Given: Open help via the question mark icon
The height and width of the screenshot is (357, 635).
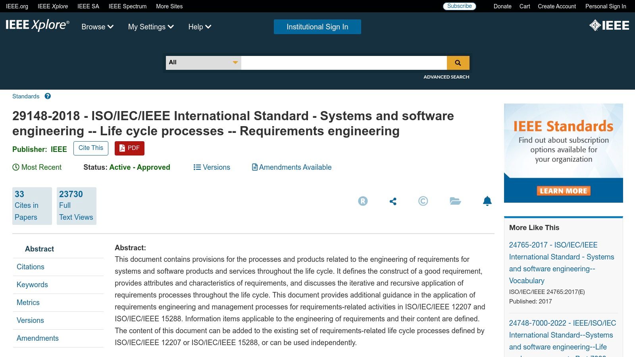Looking at the screenshot, I should [x=47, y=96].
